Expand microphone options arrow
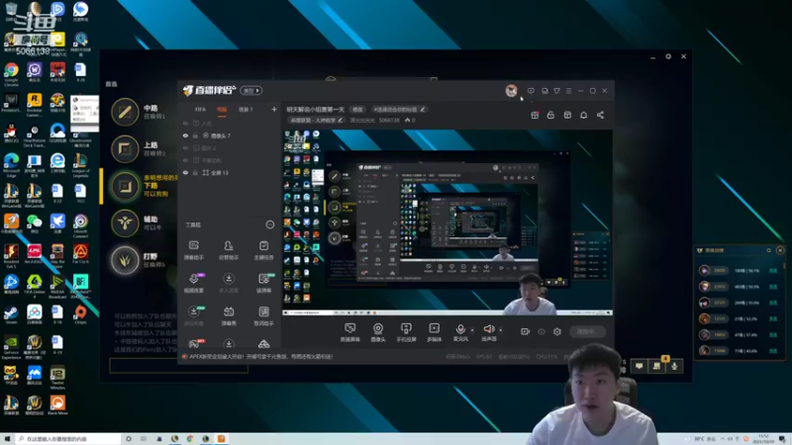The height and width of the screenshot is (445, 792). [x=472, y=330]
